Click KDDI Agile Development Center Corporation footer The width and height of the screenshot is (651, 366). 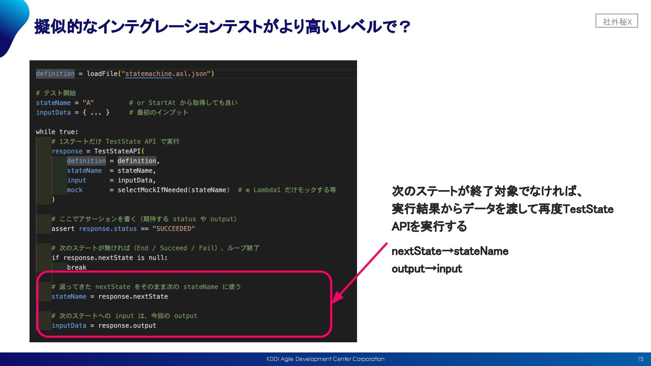[x=325, y=359]
